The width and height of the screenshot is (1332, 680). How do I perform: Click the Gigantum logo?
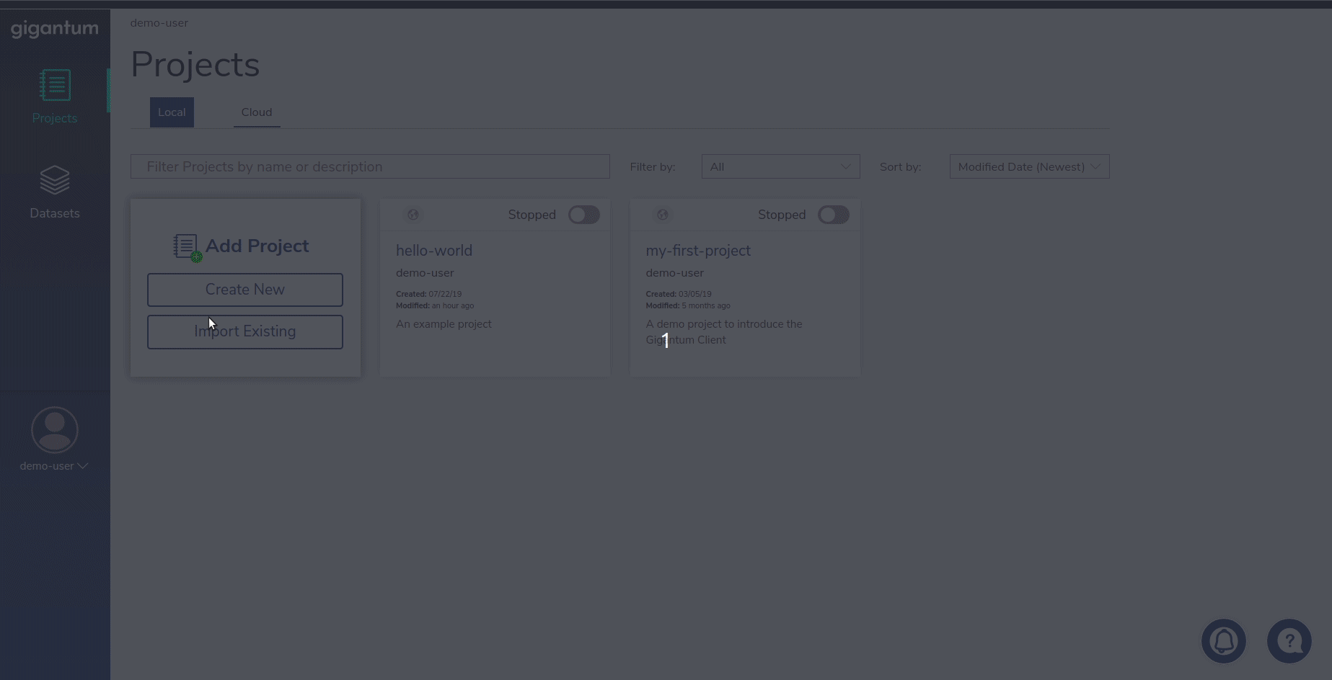pyautogui.click(x=55, y=29)
